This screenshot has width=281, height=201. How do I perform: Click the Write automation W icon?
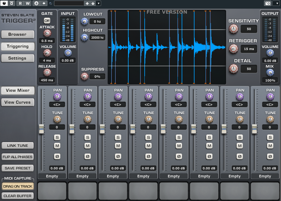27,3
